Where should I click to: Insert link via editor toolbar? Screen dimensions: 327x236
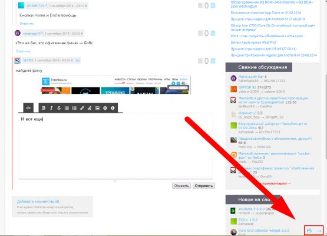pyautogui.click(x=82, y=108)
